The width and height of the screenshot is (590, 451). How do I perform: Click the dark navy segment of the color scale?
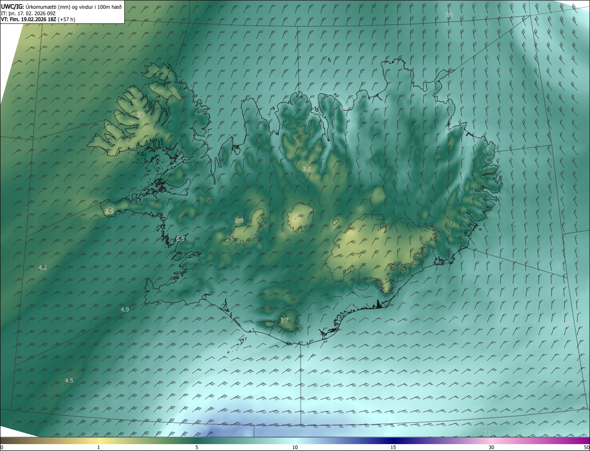393,440
